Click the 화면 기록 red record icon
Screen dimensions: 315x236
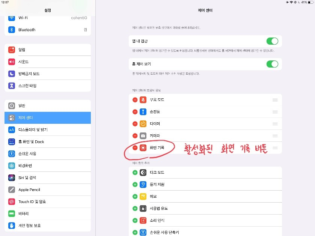point(143,148)
